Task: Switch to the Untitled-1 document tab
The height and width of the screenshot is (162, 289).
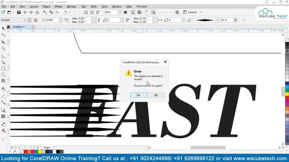Action: coord(19,27)
